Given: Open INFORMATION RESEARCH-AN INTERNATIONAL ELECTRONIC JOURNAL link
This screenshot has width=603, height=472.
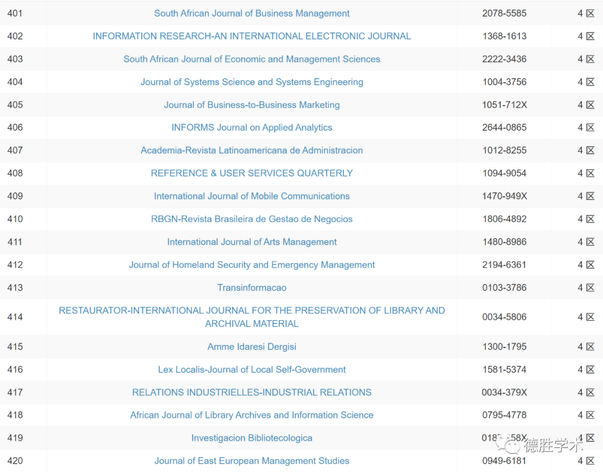Looking at the screenshot, I should pyautogui.click(x=251, y=36).
